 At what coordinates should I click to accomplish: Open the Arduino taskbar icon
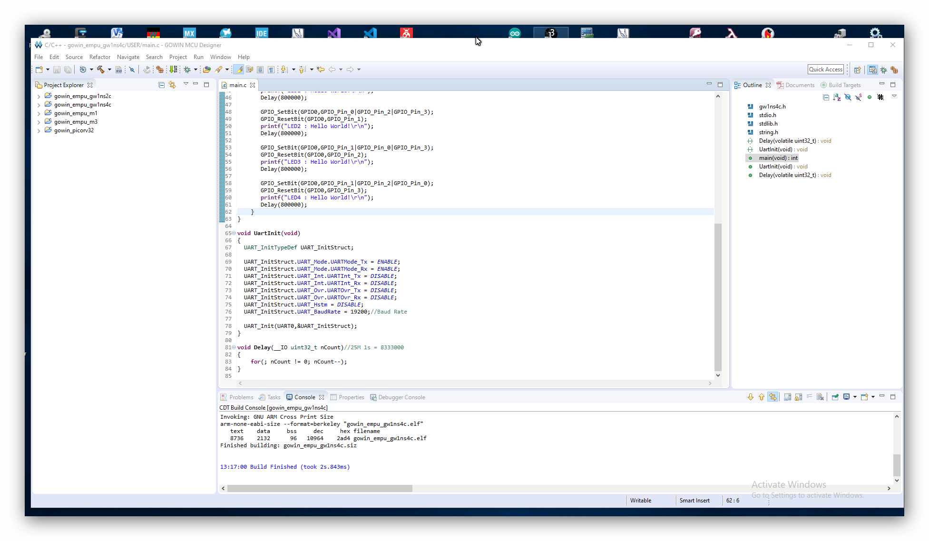(x=515, y=33)
